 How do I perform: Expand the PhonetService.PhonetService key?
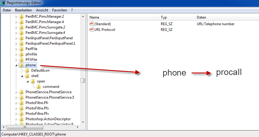point(17,92)
